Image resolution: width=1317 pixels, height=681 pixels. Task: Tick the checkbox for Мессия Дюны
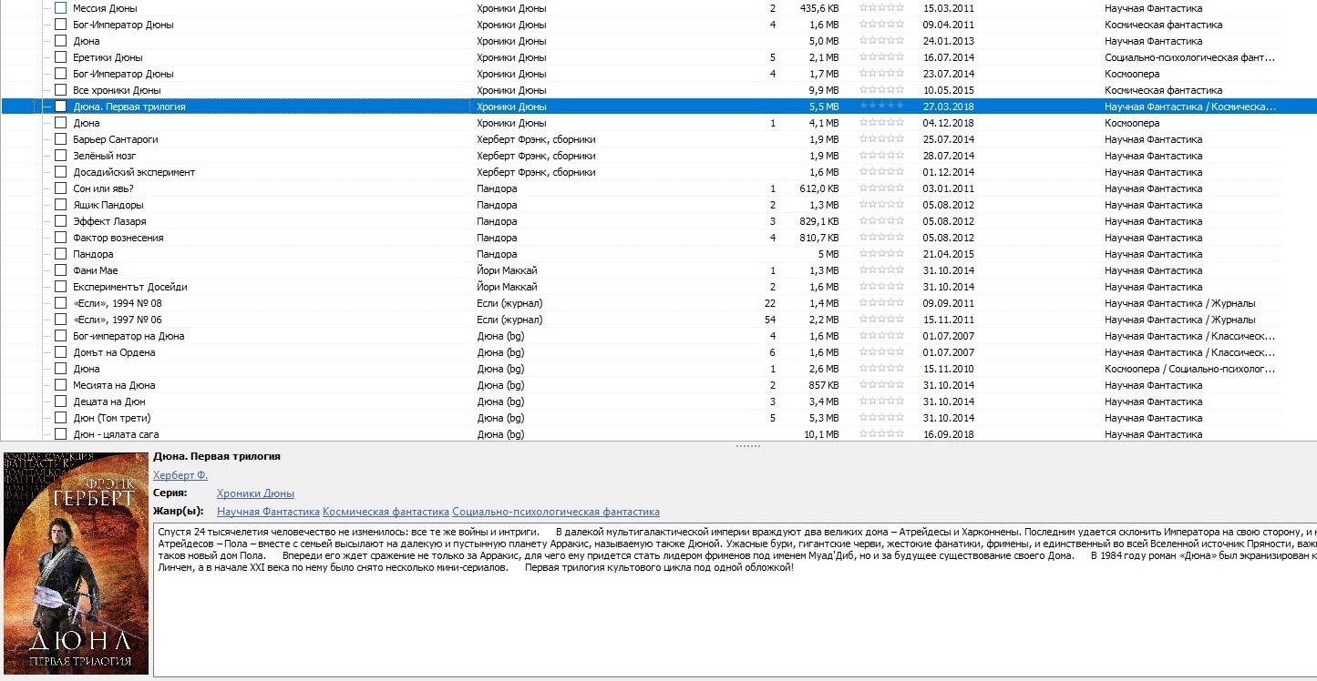(x=61, y=8)
